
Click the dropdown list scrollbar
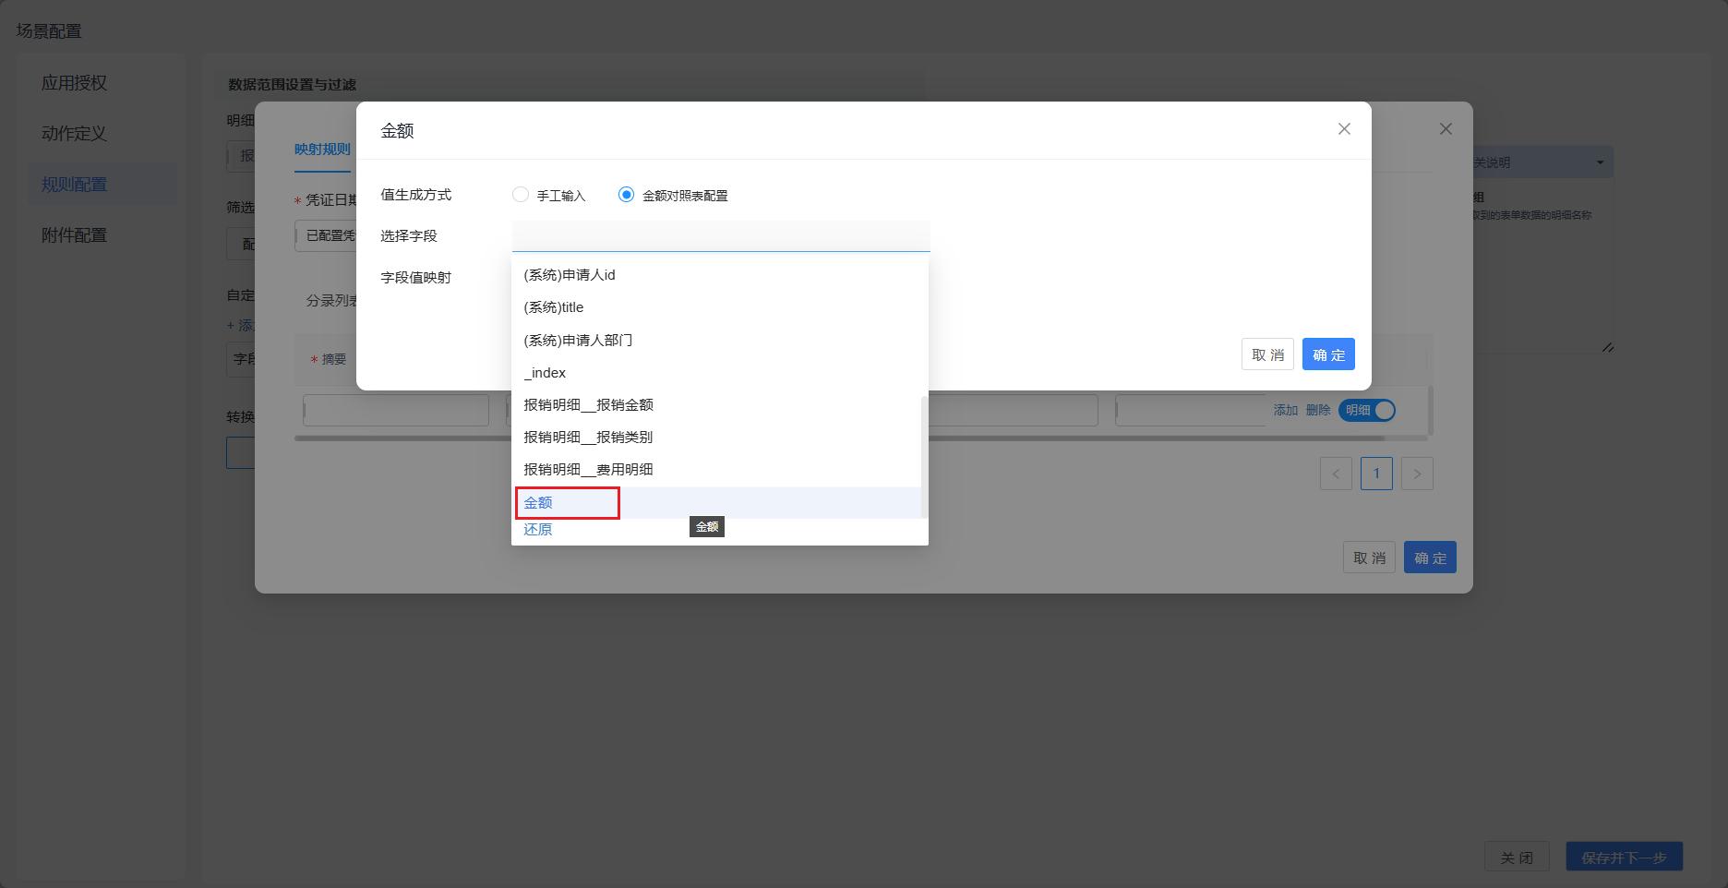(924, 457)
